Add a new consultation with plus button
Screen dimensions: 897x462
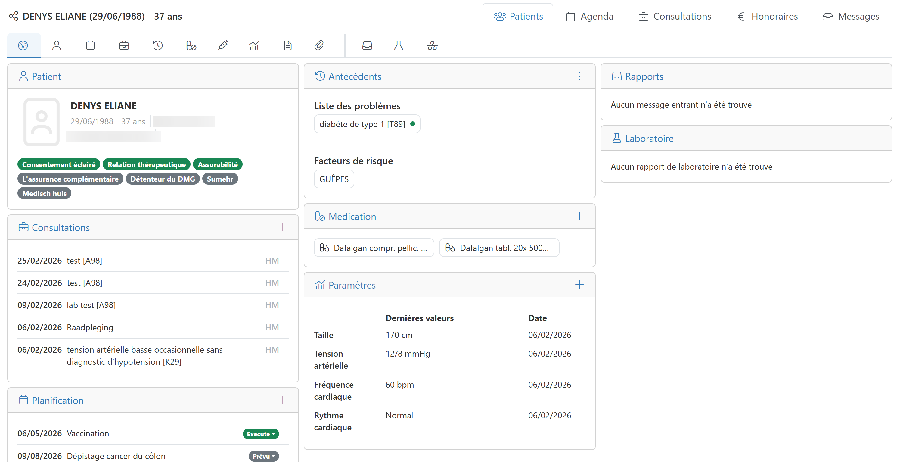click(282, 227)
